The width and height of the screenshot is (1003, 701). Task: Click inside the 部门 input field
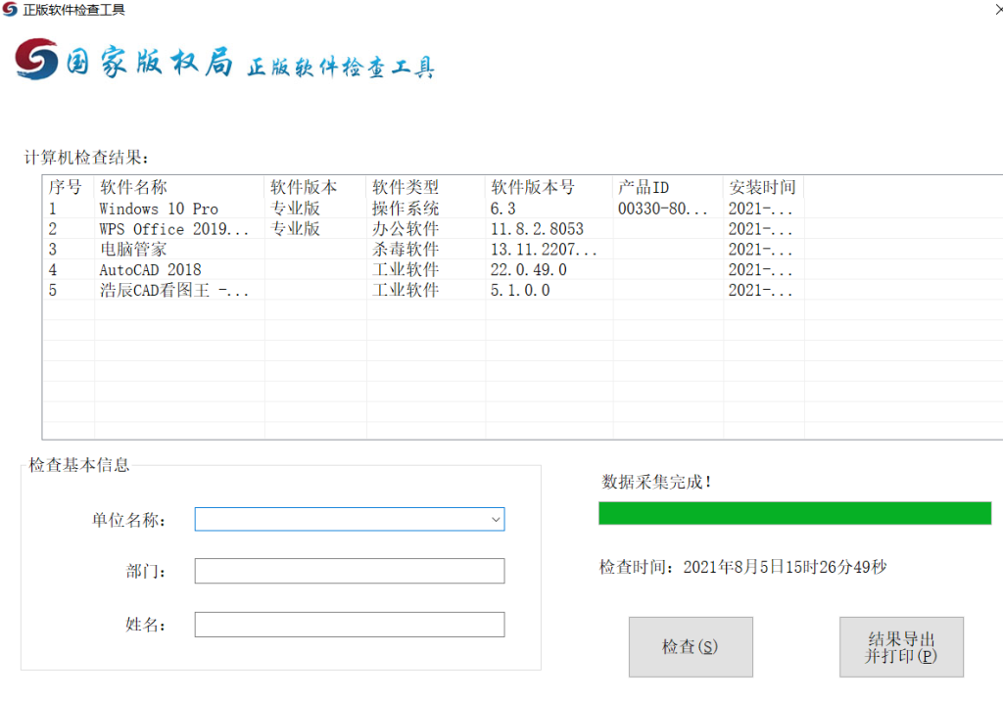pyautogui.click(x=350, y=571)
